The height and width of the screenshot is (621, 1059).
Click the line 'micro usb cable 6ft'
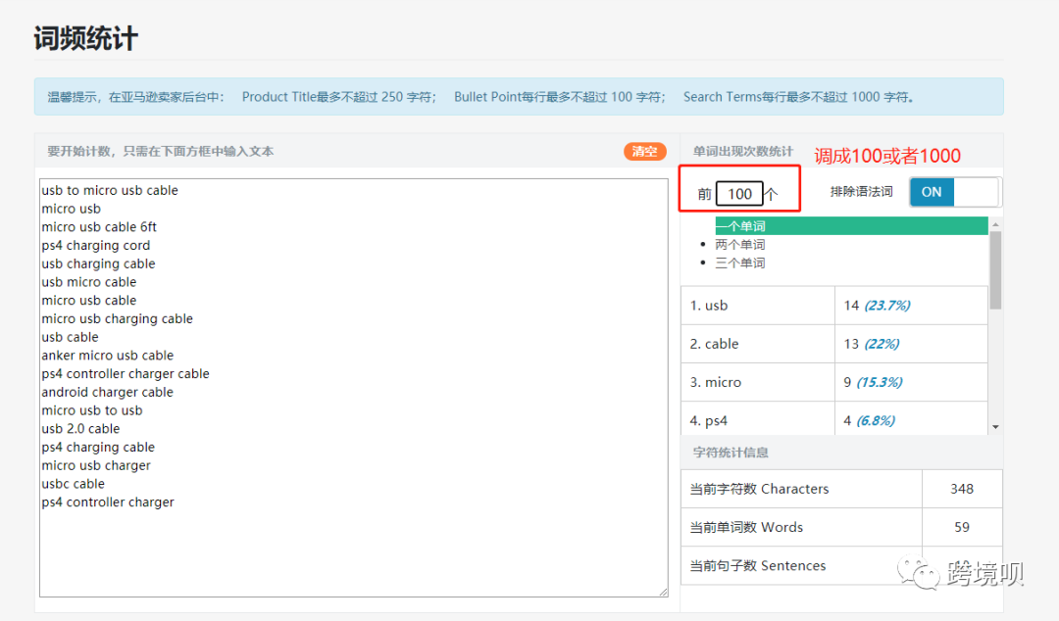pos(99,227)
